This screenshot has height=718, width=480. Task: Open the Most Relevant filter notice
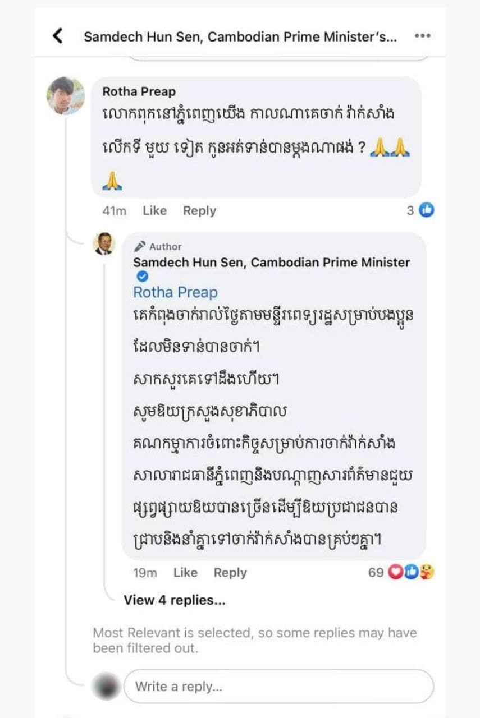point(255,640)
